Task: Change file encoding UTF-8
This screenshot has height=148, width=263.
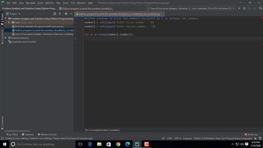Action: click(178, 139)
